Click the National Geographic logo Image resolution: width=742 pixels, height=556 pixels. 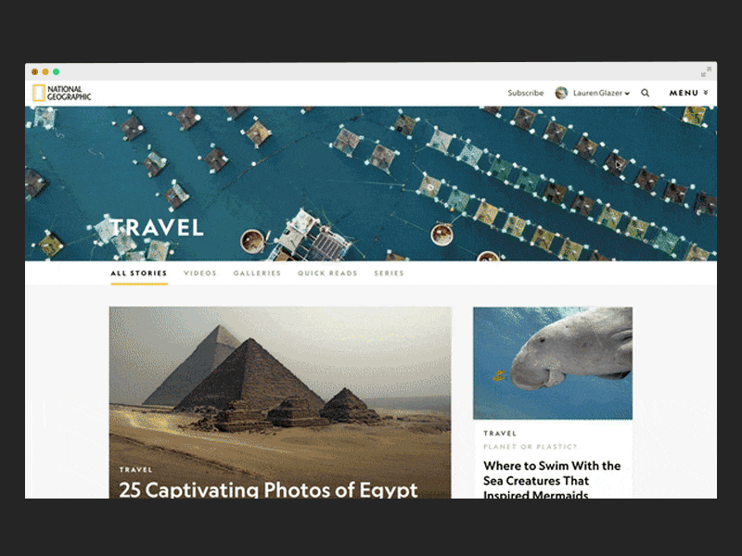click(x=61, y=93)
